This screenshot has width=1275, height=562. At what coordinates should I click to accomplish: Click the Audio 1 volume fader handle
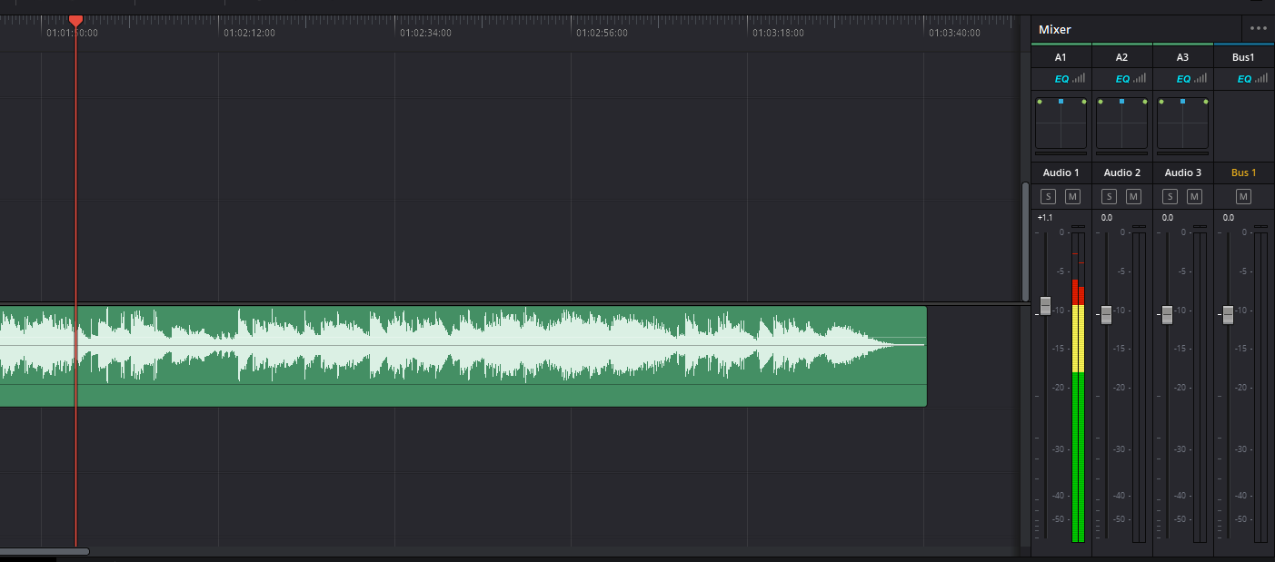coord(1045,306)
